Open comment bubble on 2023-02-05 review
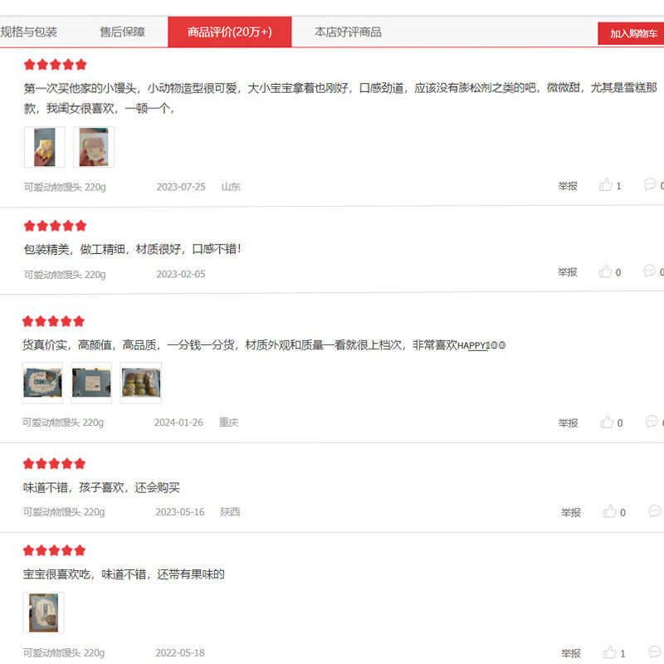664x664 pixels. point(649,271)
